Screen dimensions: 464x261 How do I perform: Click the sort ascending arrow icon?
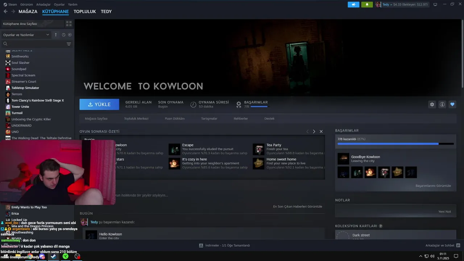pyautogui.click(x=56, y=35)
